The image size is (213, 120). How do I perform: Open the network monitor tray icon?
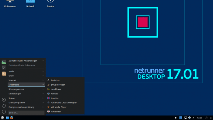[186, 118]
